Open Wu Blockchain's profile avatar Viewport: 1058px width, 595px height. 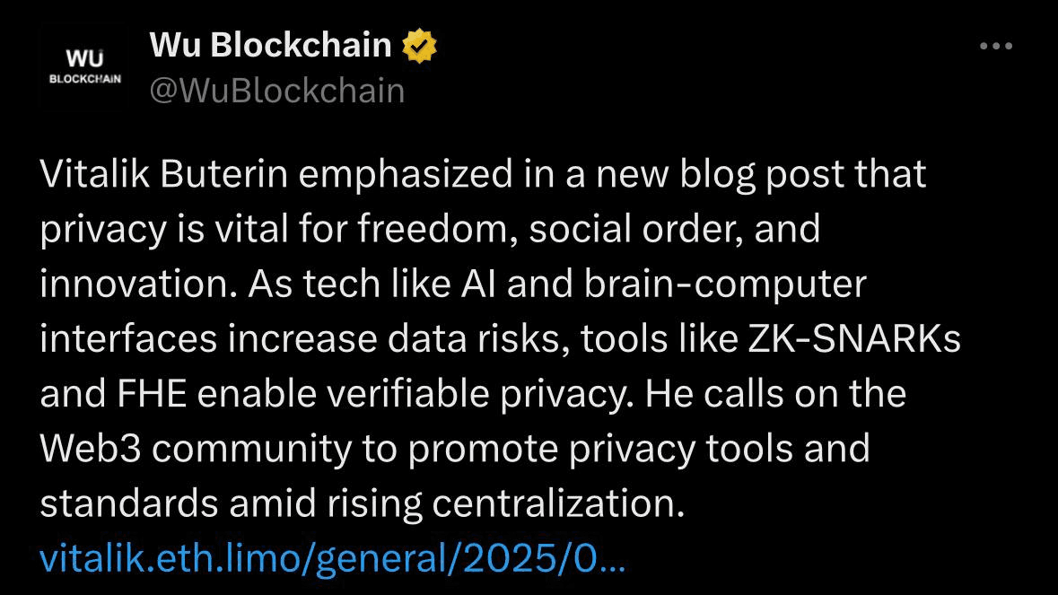coord(84,66)
